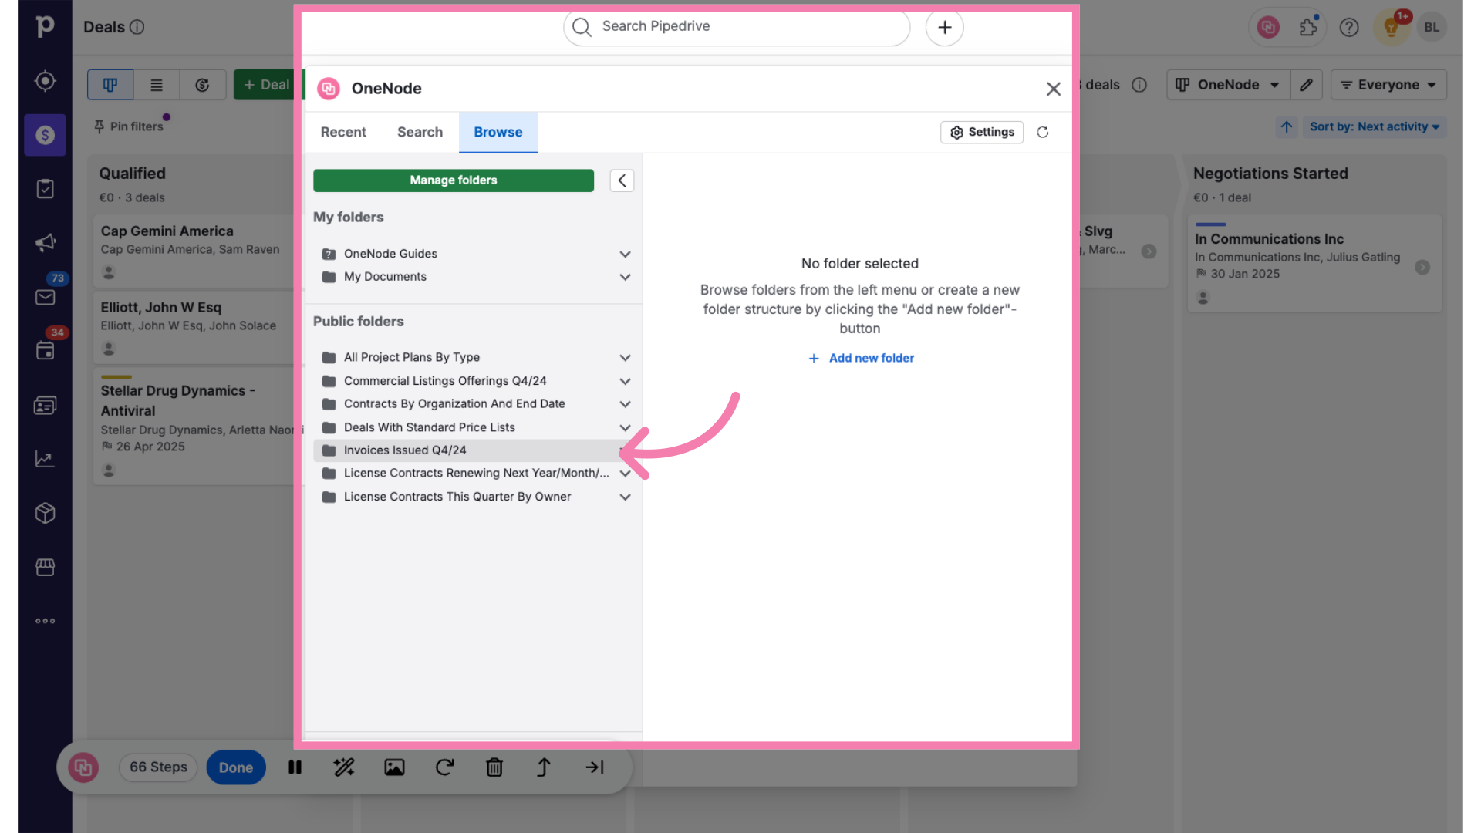The image size is (1481, 833).
Task: Collapse the folder sidebar with chevron
Action: pyautogui.click(x=622, y=180)
